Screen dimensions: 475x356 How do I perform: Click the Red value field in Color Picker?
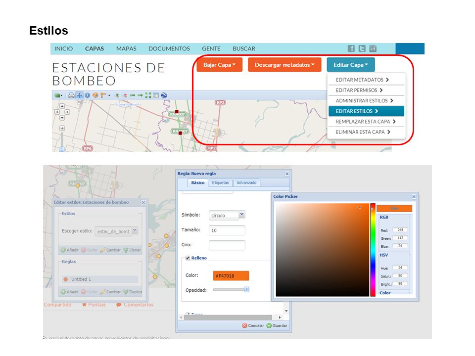pos(400,230)
